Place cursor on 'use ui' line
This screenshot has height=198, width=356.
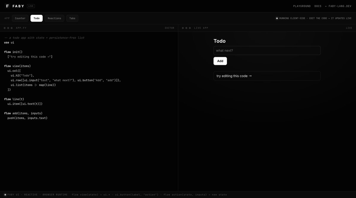pyautogui.click(x=9, y=42)
